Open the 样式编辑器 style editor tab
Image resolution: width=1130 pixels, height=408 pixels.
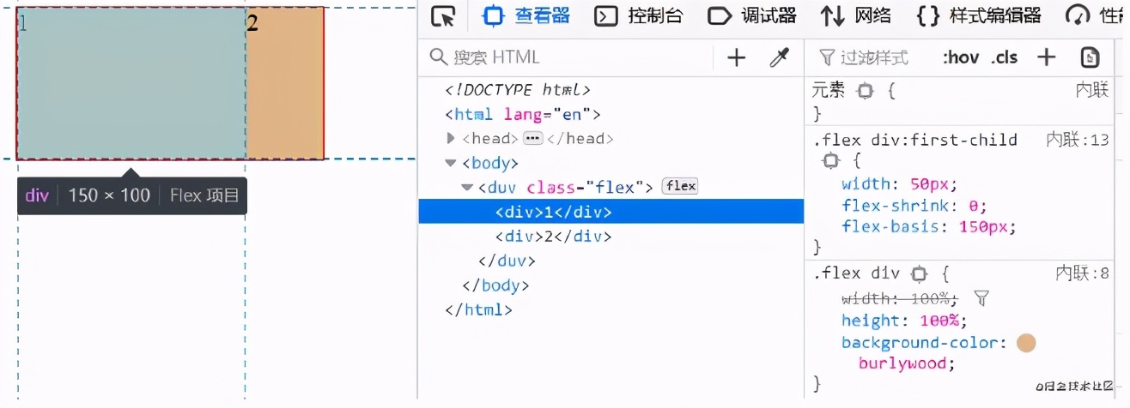(x=979, y=16)
